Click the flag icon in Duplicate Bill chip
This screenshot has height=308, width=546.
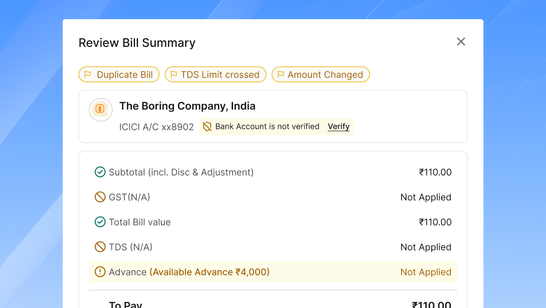click(x=88, y=74)
